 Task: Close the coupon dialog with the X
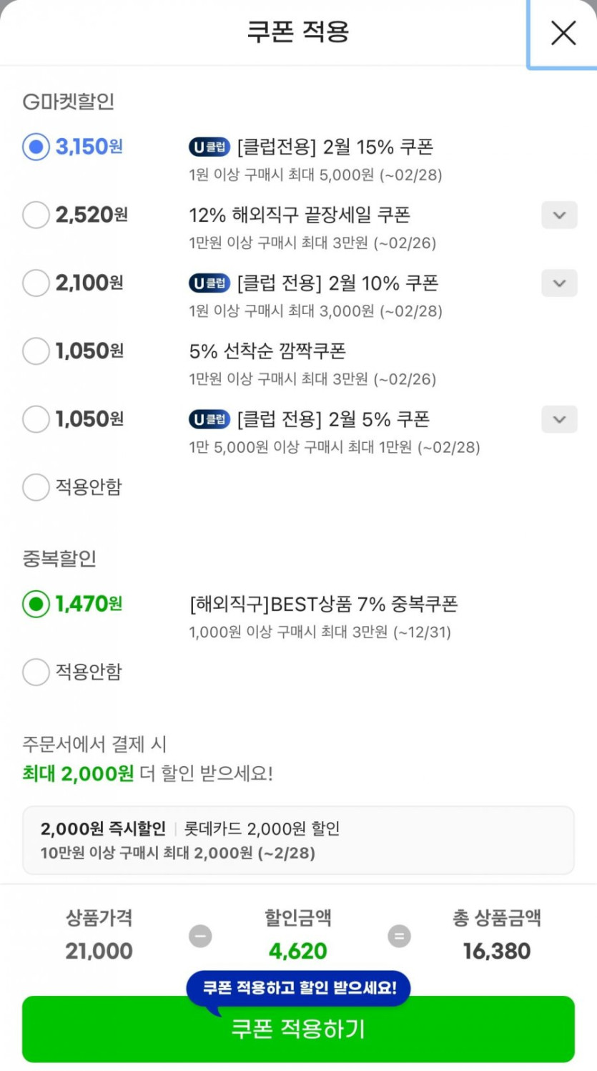(x=563, y=33)
